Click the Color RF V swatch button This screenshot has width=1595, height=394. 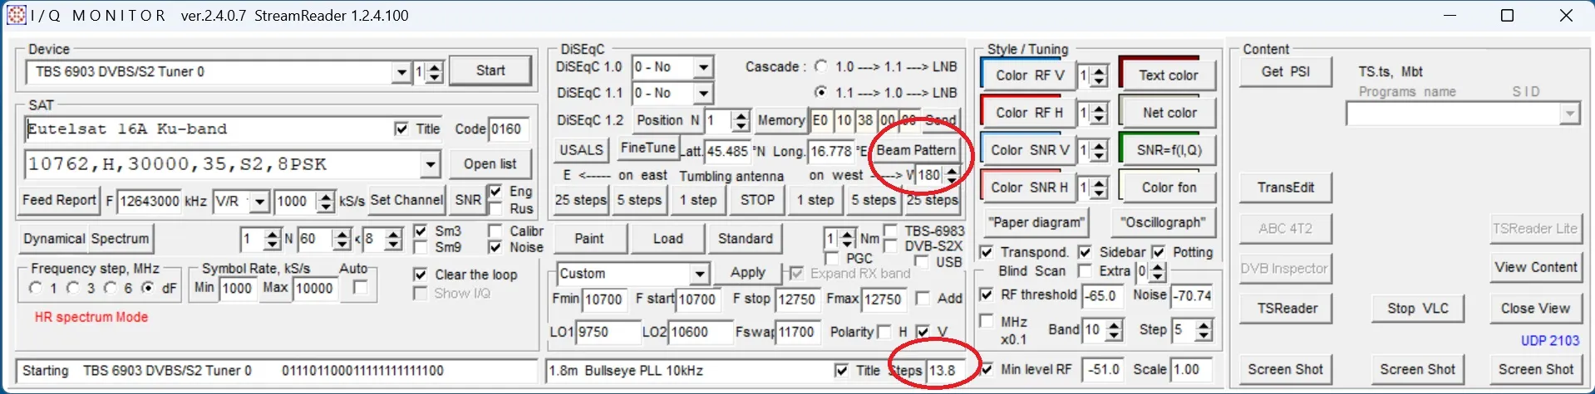1029,75
